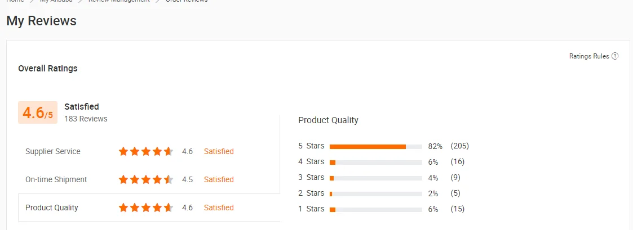Click Satisfied label beside Supplier Service

219,151
